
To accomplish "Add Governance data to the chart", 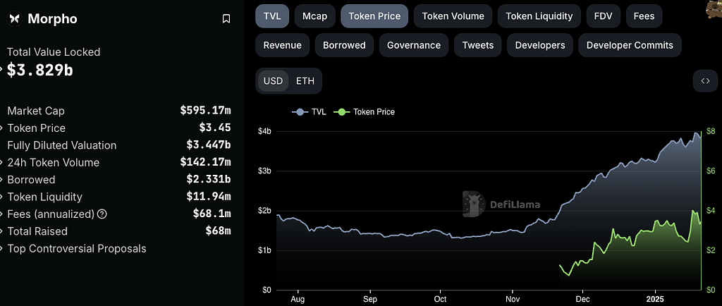I will pos(414,45).
